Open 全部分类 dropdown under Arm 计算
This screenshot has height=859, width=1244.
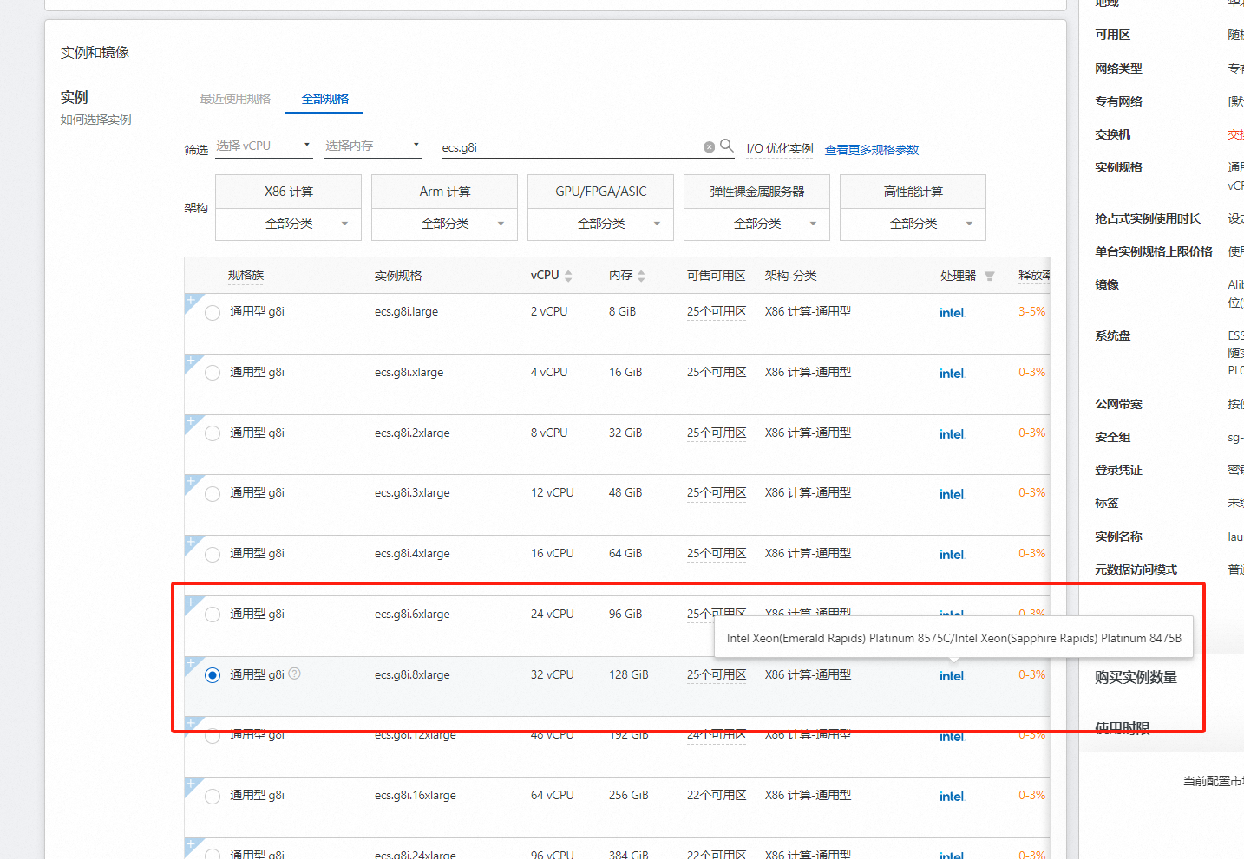coord(444,224)
